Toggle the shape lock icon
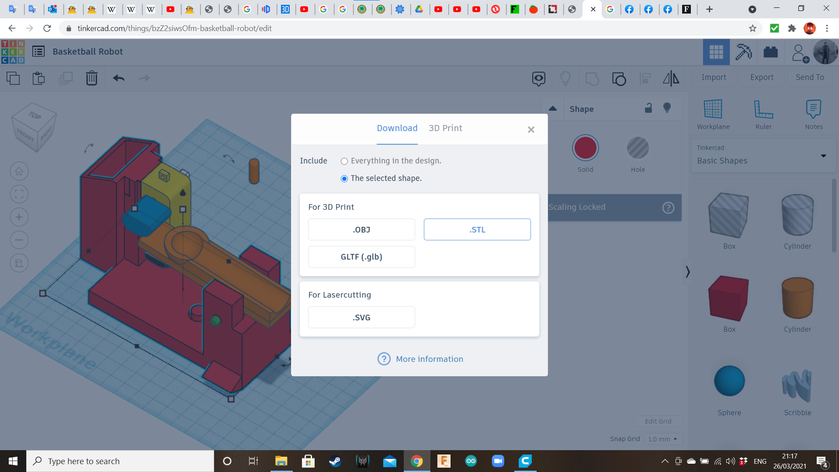Screen dimensions: 839x472 pos(648,108)
